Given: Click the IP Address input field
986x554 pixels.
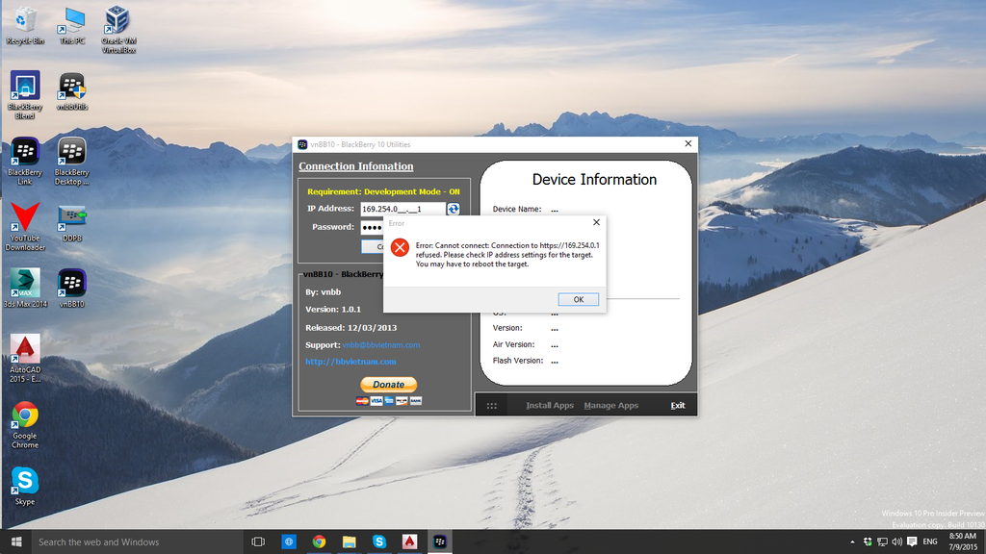Looking at the screenshot, I should pos(402,209).
